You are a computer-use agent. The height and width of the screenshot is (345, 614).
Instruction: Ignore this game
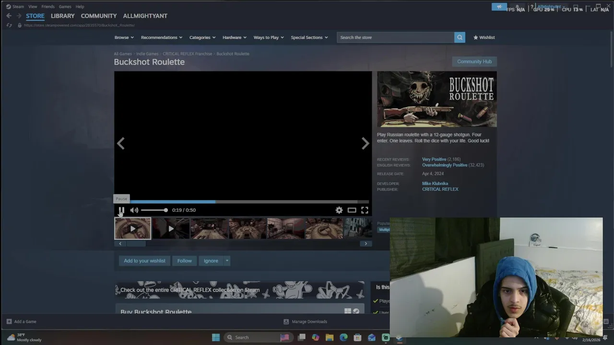[x=211, y=261]
